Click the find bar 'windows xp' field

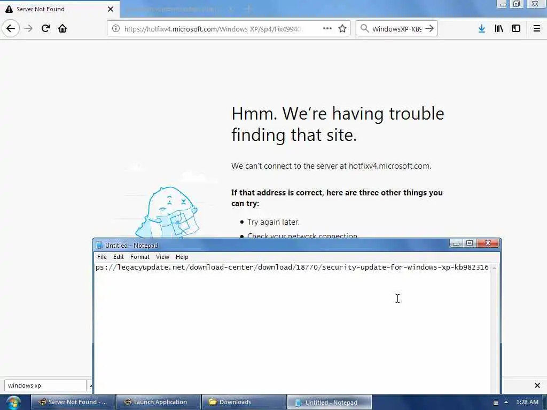(45, 385)
